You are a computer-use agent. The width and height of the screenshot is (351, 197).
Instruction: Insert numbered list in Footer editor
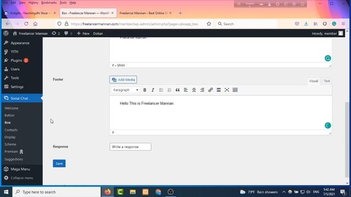click(169, 90)
